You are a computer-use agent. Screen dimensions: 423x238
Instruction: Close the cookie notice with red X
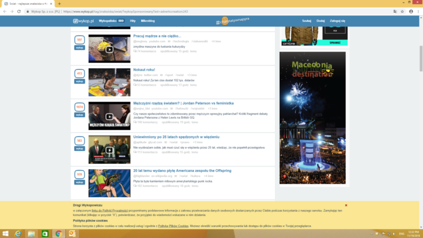point(346,205)
